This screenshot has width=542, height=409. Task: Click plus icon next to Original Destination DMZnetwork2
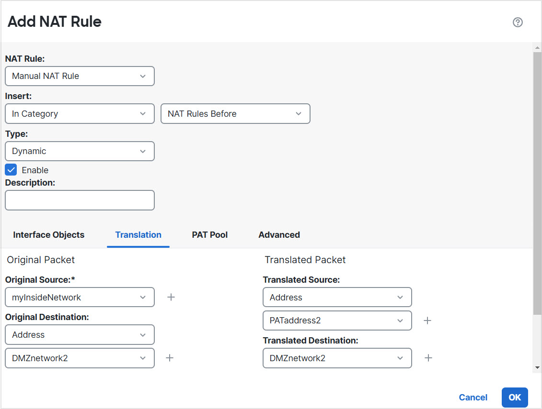tap(170, 358)
